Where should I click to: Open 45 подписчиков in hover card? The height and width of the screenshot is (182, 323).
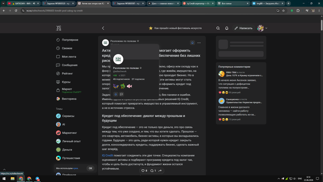pyautogui.click(x=121, y=79)
